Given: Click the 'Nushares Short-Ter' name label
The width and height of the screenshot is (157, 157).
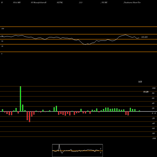Looking at the screenshot, I should (x=132, y=3).
